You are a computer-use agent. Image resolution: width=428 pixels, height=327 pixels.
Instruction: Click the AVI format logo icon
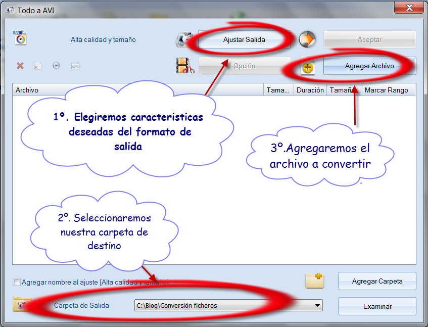pos(20,38)
